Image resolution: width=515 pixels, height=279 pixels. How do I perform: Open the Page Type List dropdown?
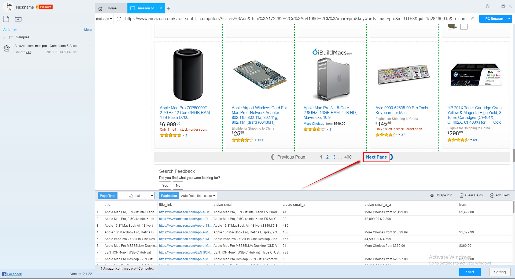(x=137, y=196)
